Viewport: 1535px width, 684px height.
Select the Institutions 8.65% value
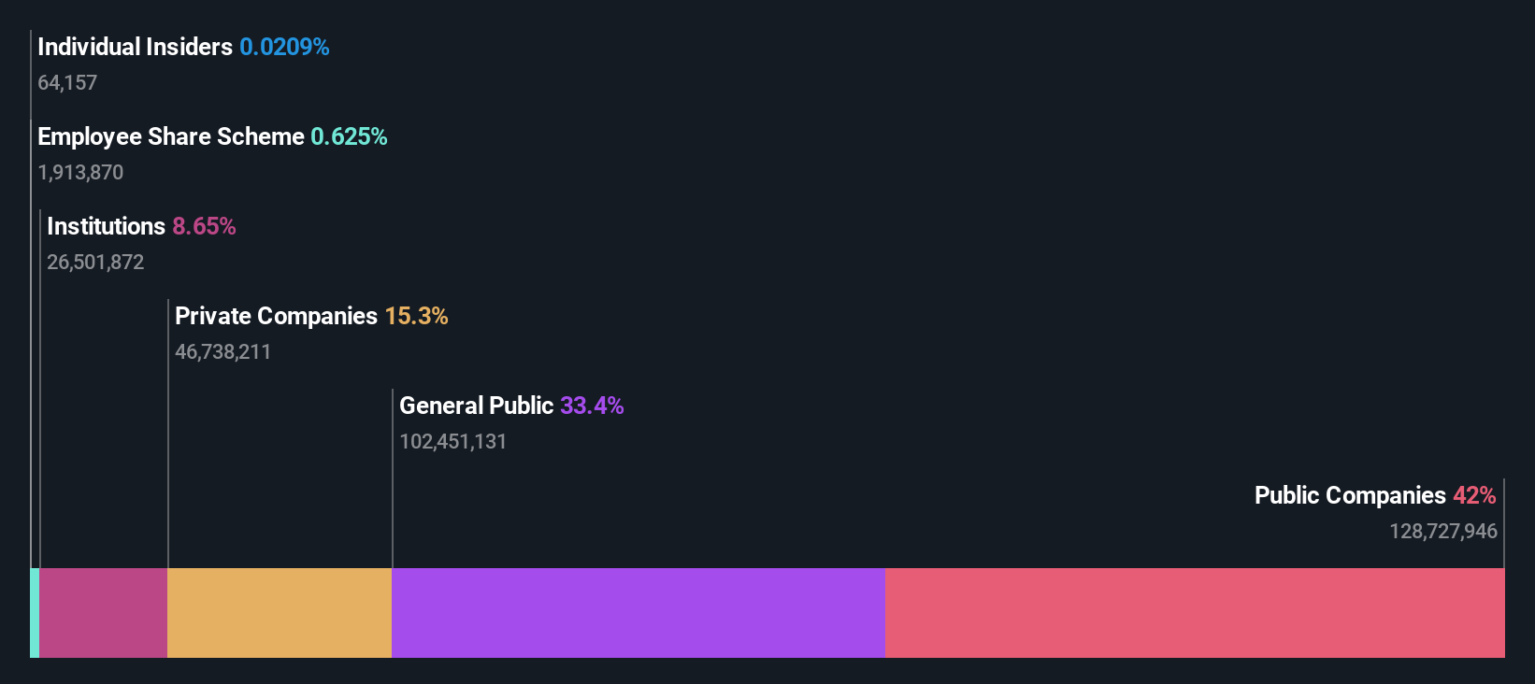(204, 226)
